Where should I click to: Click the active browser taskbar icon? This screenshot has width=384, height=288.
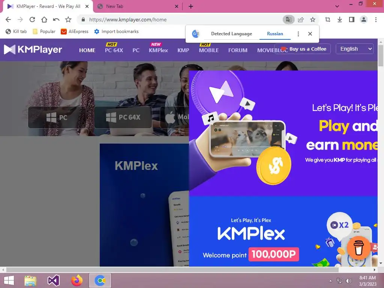100,280
